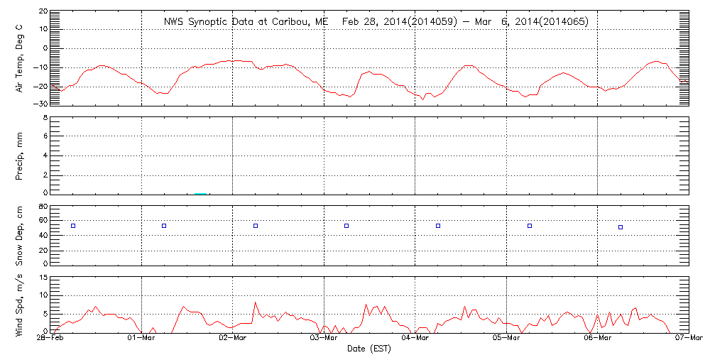Click the '4' tick on Precip axis
Viewport: 710px width, 355px height.
pos(44,155)
